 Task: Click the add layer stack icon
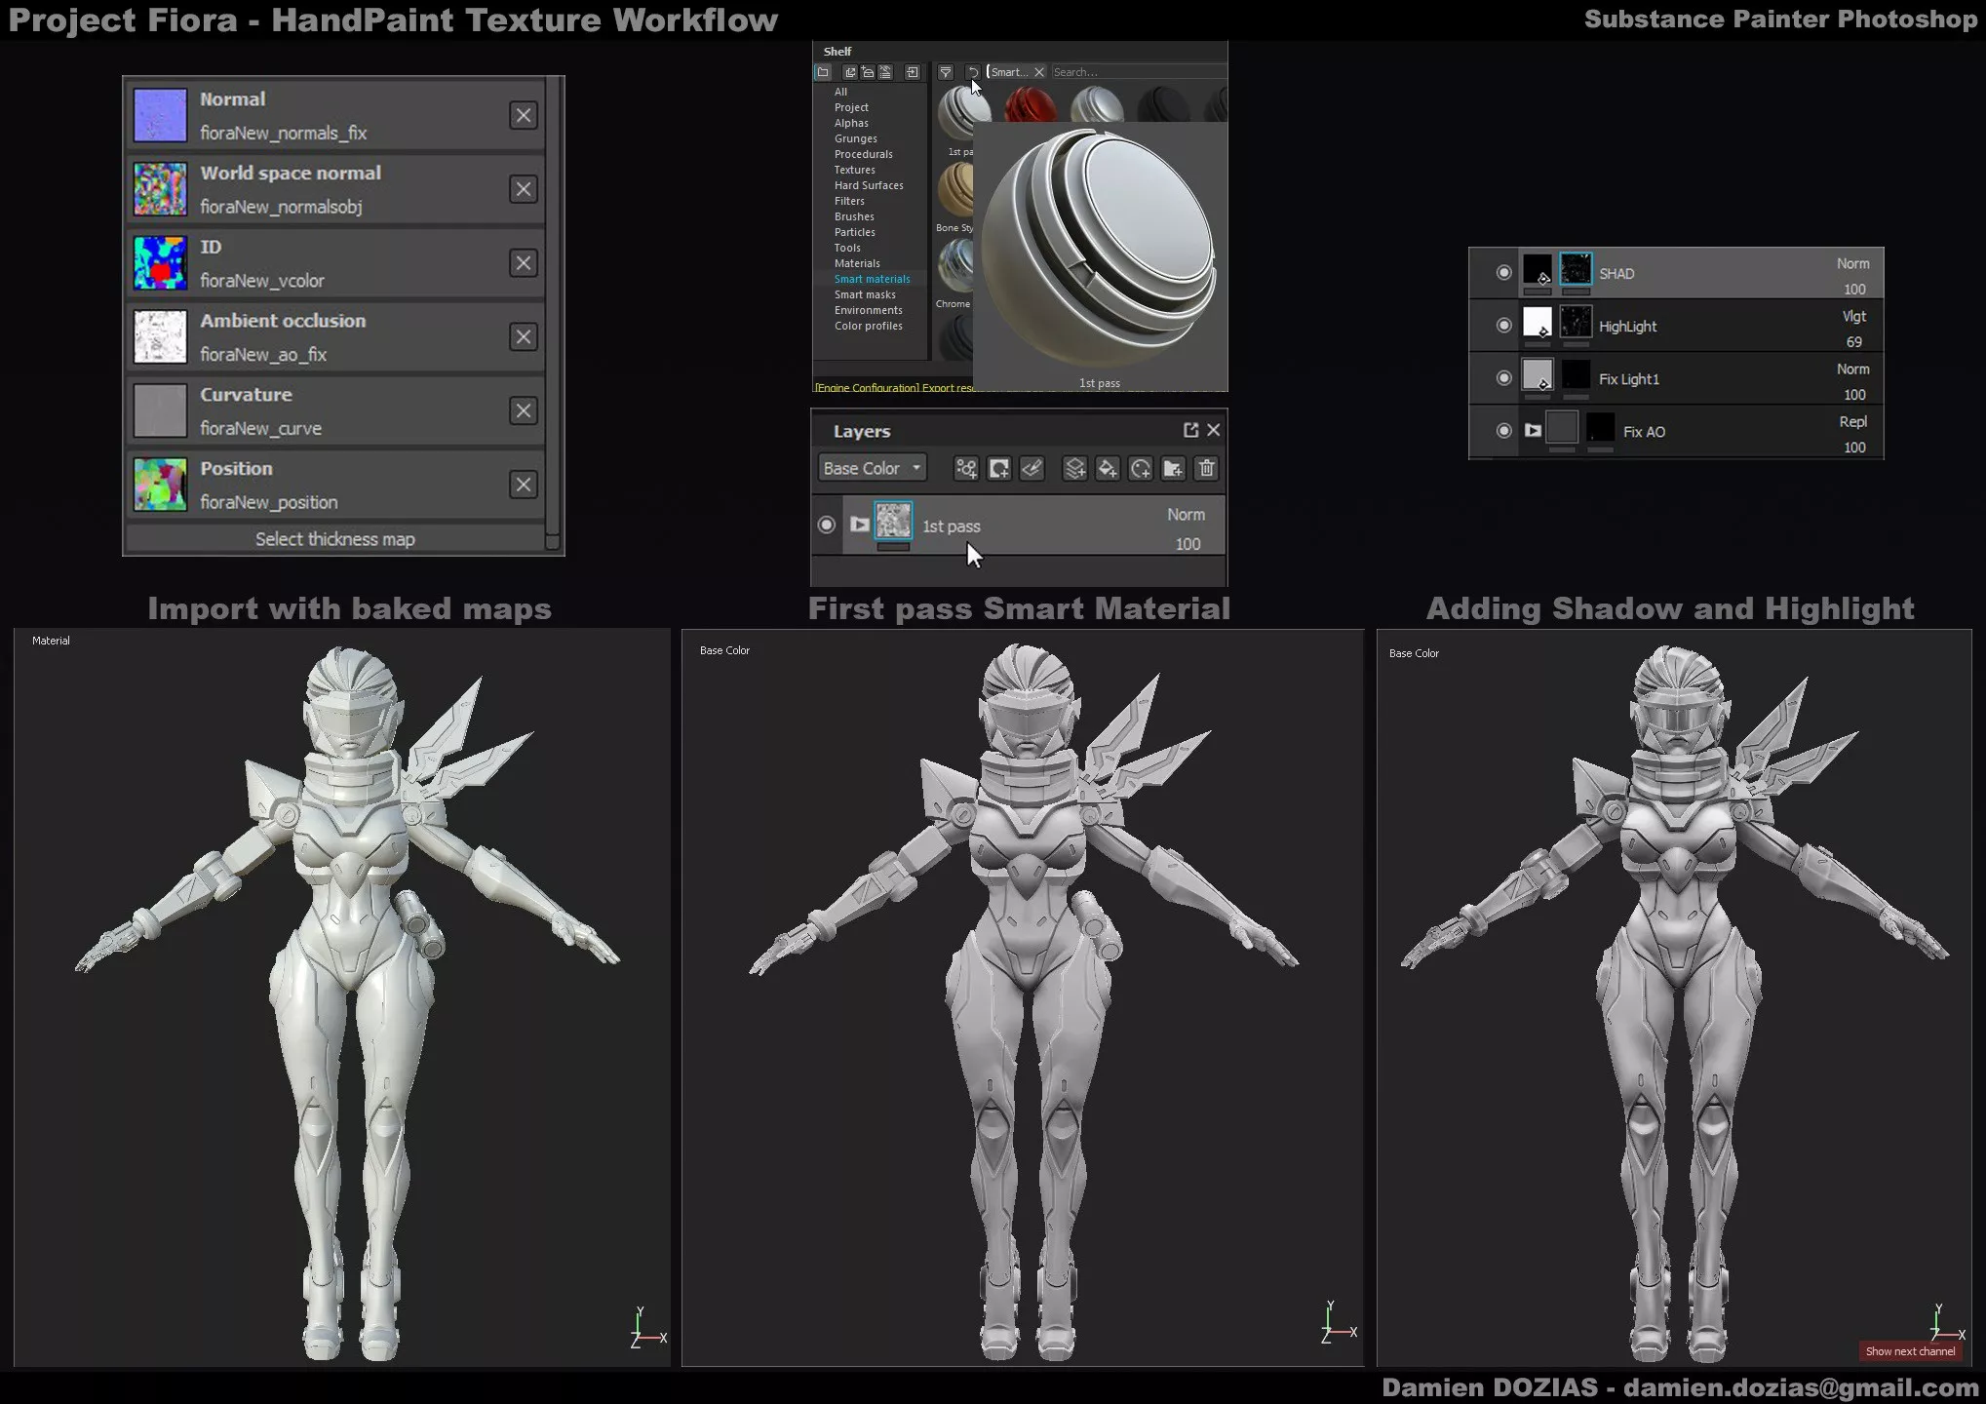tap(1074, 469)
